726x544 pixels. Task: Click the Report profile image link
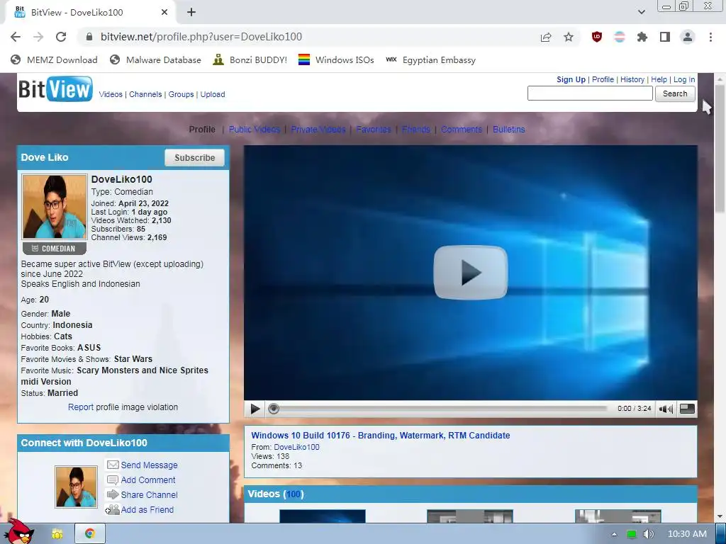pos(81,407)
